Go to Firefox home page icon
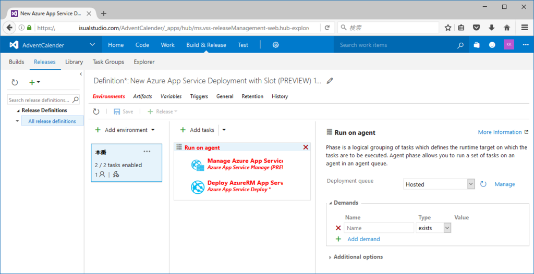The height and width of the screenshot is (274, 534). pyautogui.click(x=507, y=28)
